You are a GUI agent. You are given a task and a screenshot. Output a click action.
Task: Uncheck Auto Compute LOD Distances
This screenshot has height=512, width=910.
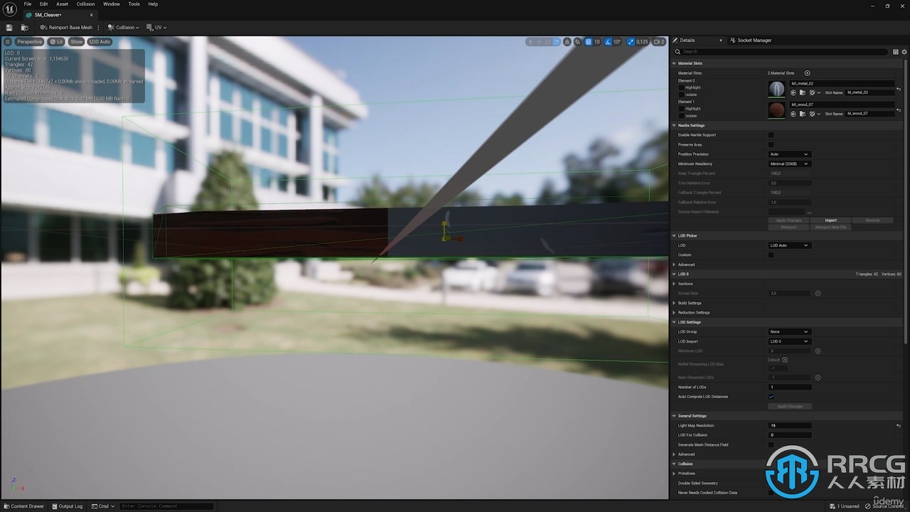[x=771, y=397]
